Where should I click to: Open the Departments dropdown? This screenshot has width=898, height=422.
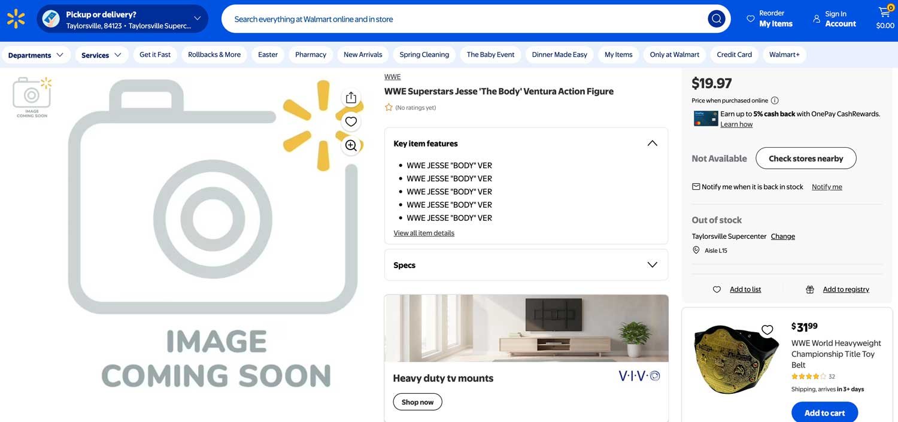35,55
